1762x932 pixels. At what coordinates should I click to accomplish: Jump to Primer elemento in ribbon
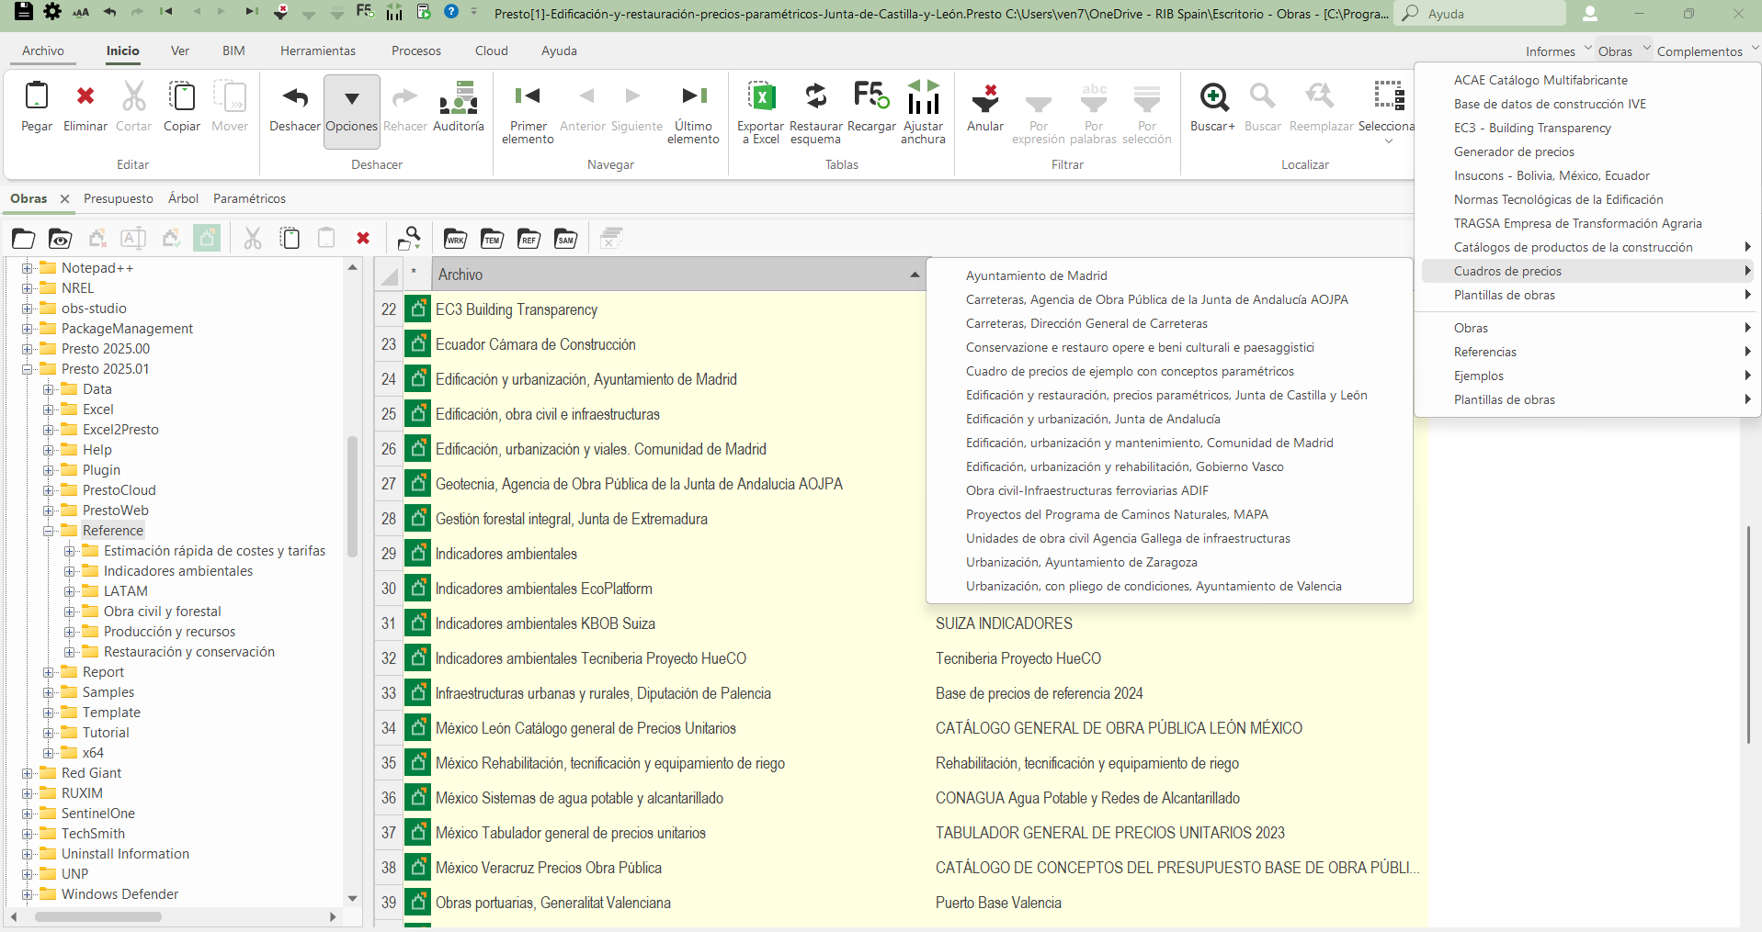(x=528, y=96)
